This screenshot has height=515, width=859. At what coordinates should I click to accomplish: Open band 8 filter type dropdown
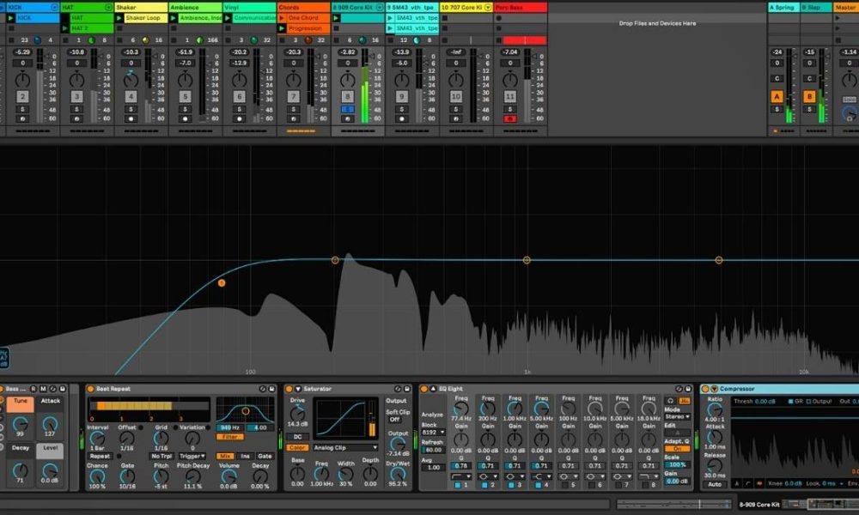649,476
